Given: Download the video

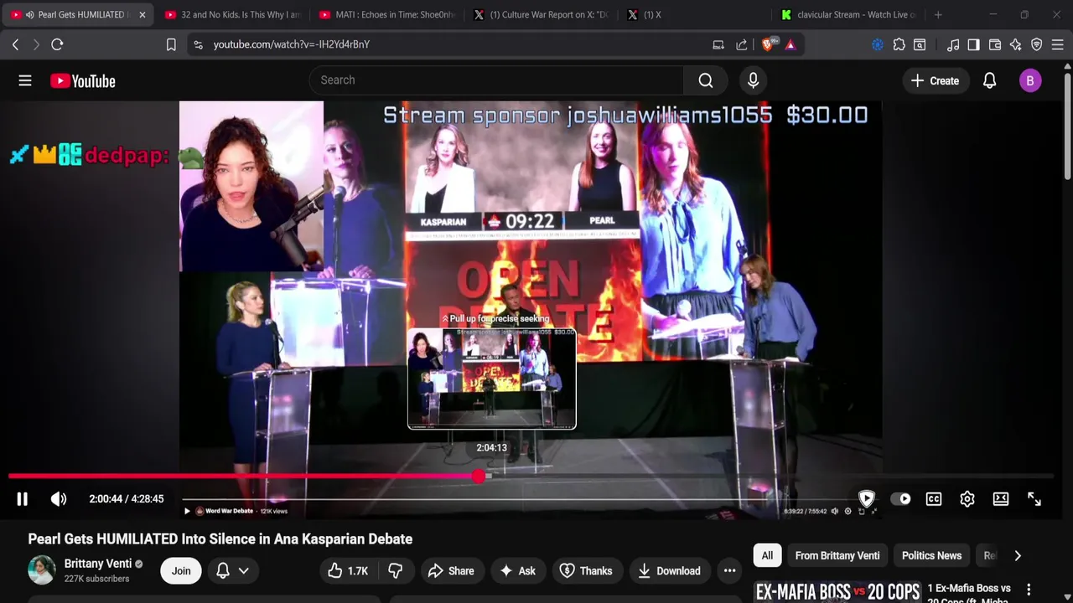Looking at the screenshot, I should pos(669,571).
